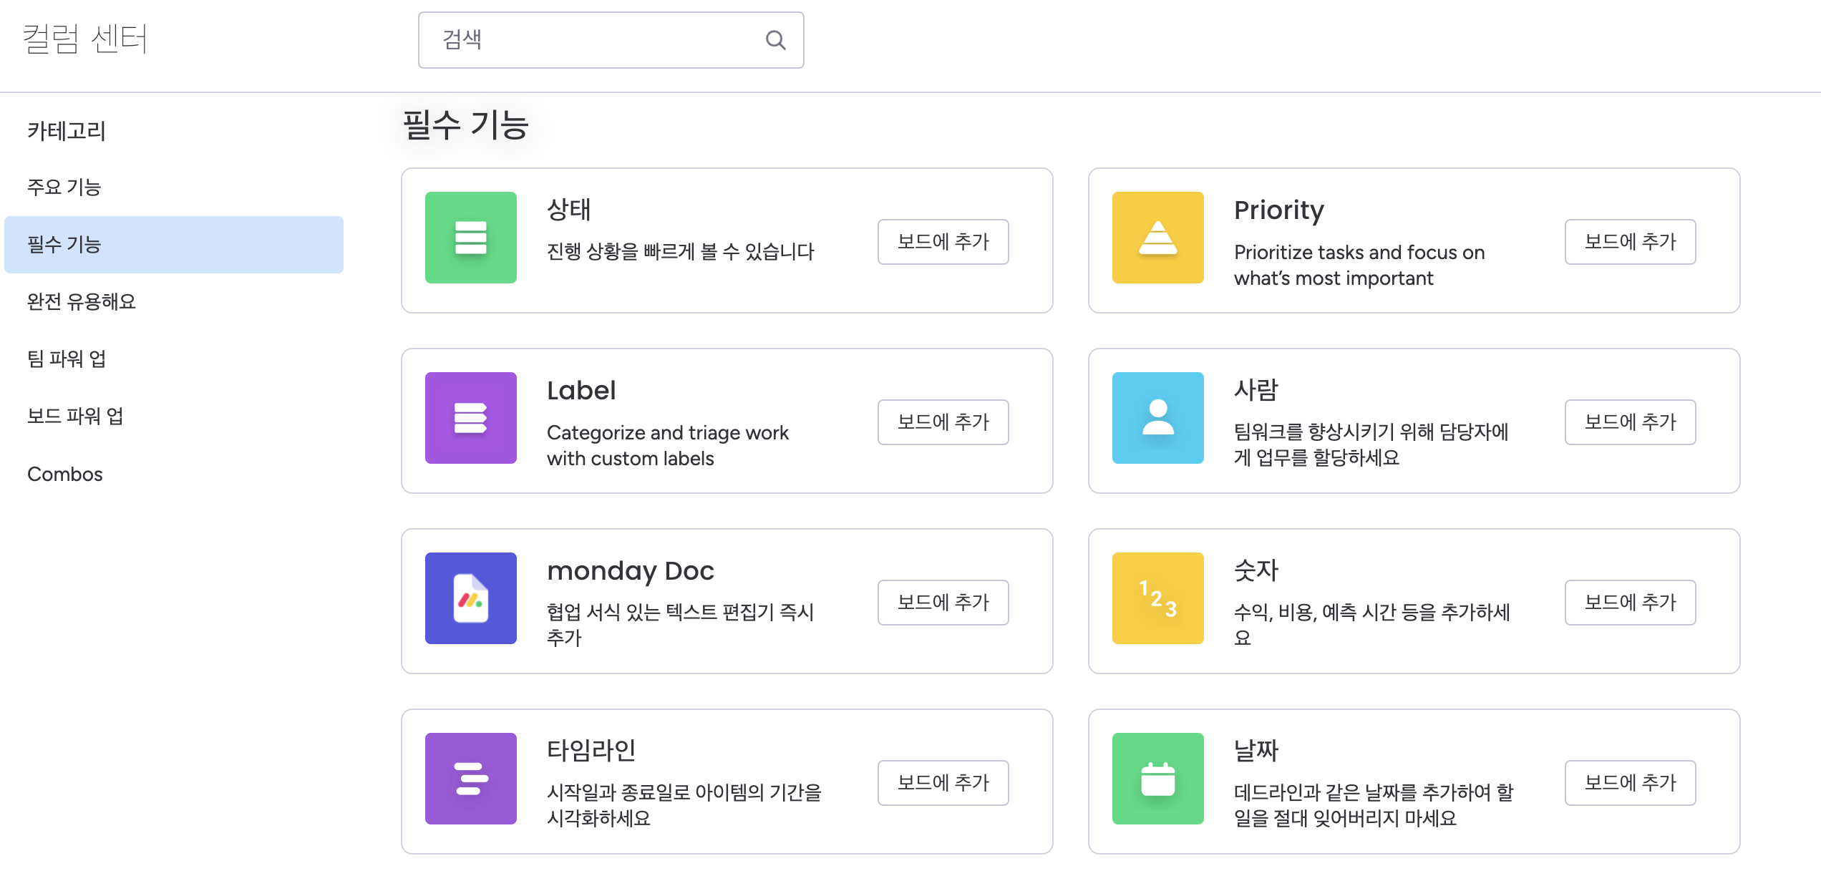
Task: Add the 상태 column to board
Action: 943,242
